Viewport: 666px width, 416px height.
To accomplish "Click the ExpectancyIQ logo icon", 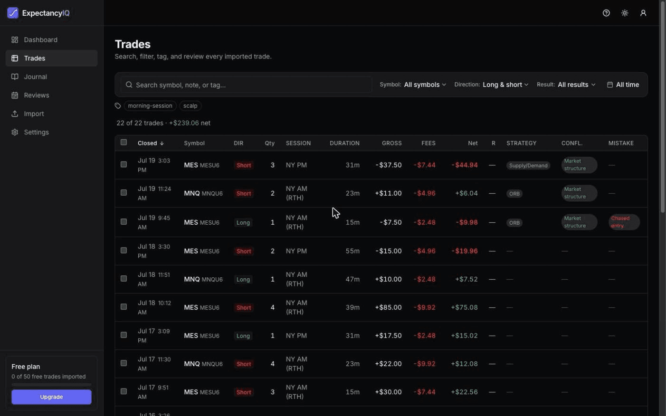I will click(x=13, y=13).
